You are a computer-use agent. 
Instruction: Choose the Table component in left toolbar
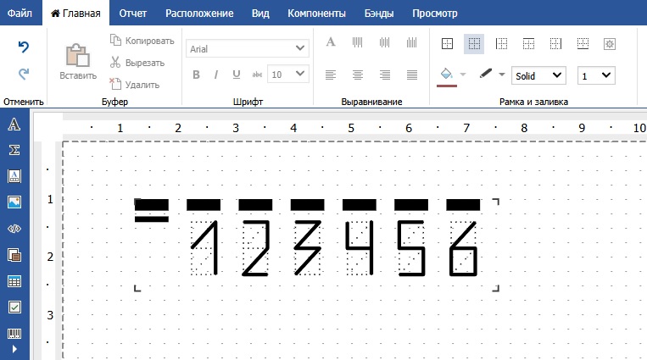pyautogui.click(x=14, y=281)
